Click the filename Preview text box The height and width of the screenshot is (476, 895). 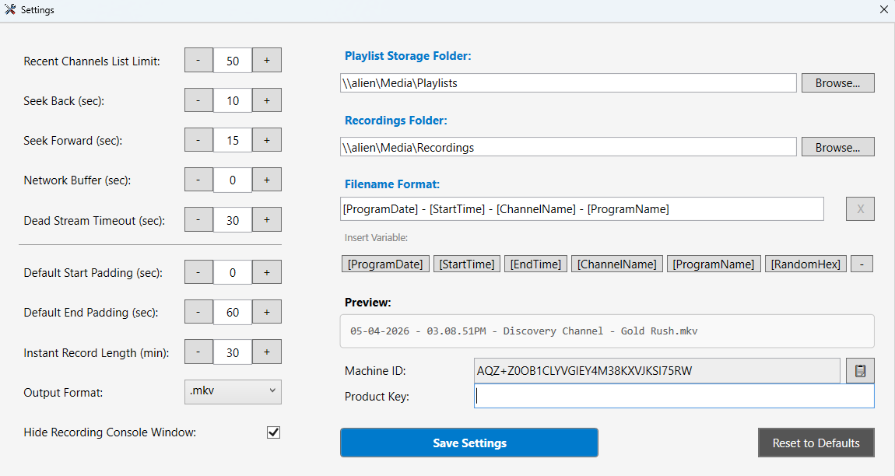tap(607, 331)
